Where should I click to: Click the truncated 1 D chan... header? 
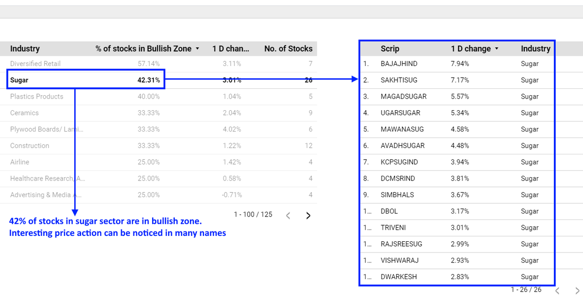231,49
